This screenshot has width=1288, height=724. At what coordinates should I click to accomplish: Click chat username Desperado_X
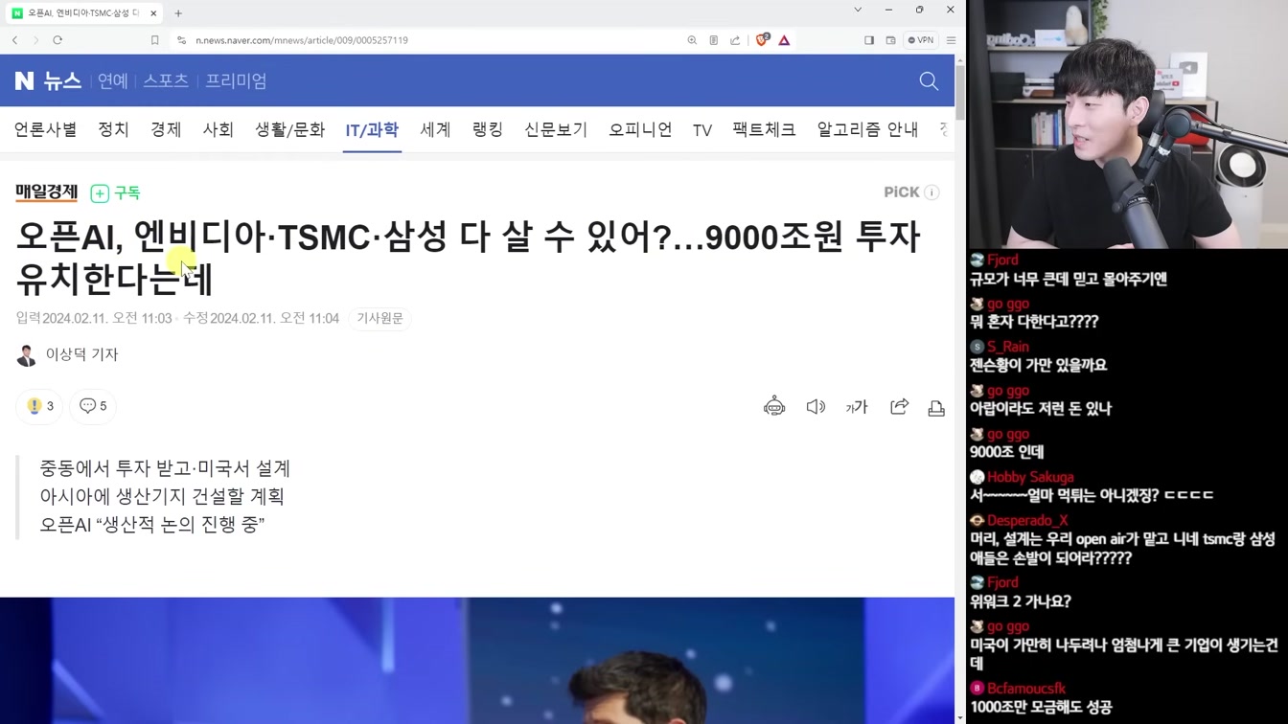[1027, 520]
